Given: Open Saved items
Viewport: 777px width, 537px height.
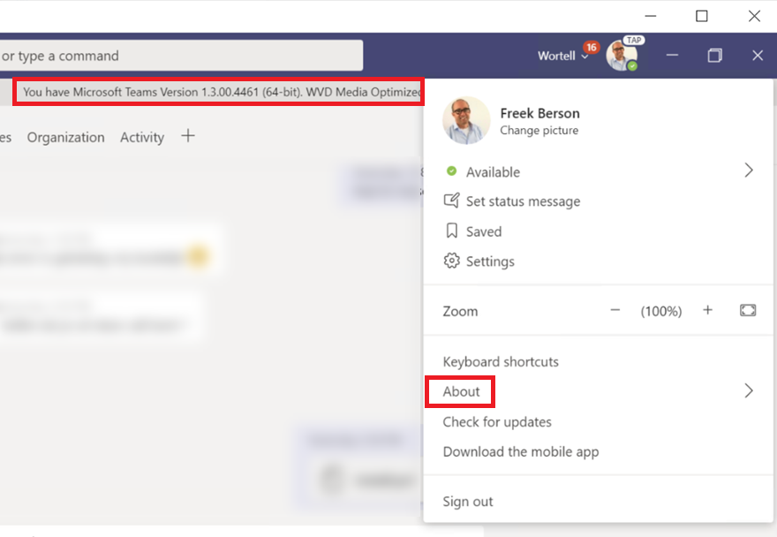Looking at the screenshot, I should tap(484, 231).
